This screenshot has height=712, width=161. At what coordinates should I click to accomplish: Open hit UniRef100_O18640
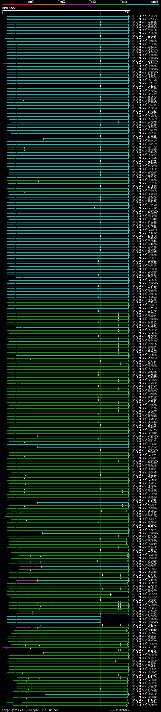(x=144, y=241)
